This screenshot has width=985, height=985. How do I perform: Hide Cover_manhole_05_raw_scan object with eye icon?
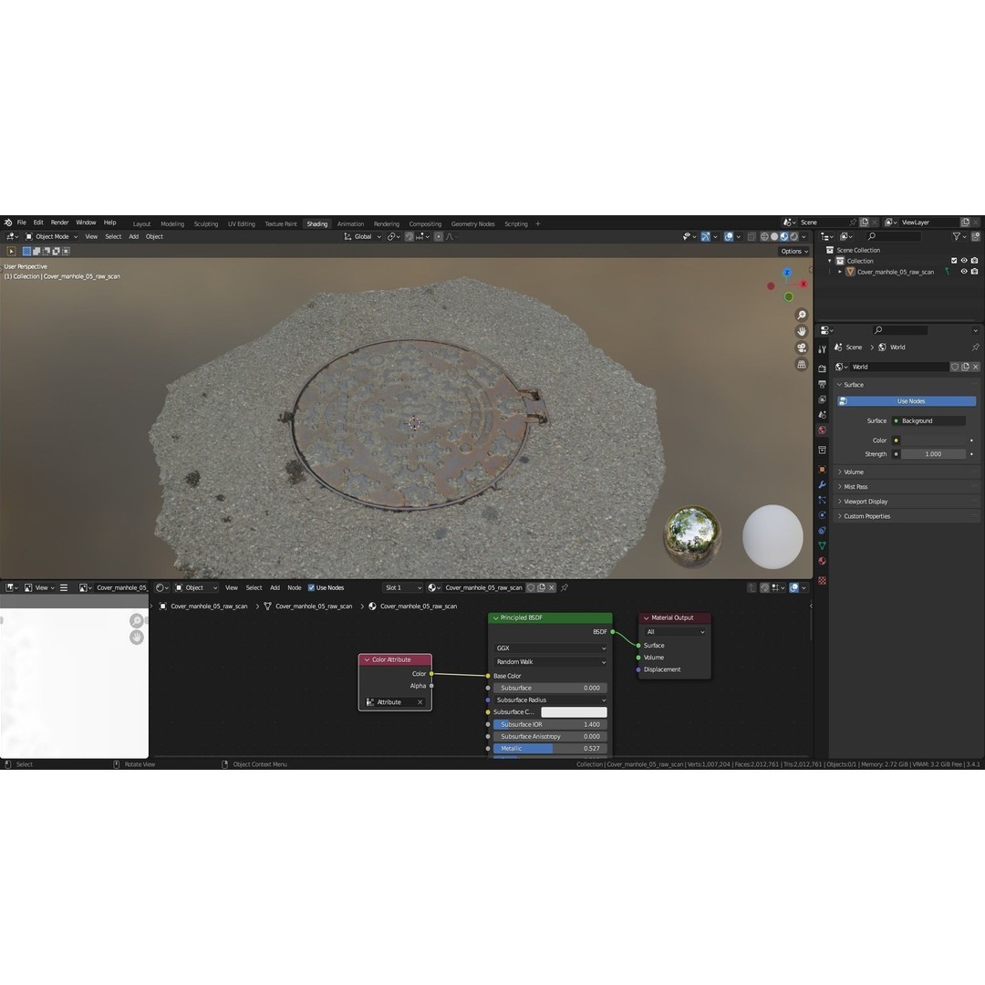tap(964, 272)
